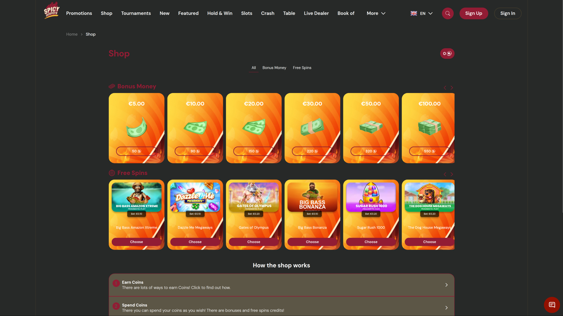The width and height of the screenshot is (563, 316).
Task: Open Live Dealer category
Action: coord(316,13)
